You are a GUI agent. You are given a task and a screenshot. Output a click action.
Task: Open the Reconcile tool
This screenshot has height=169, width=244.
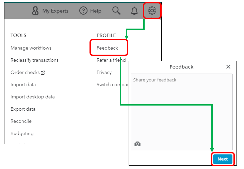[x=21, y=121]
